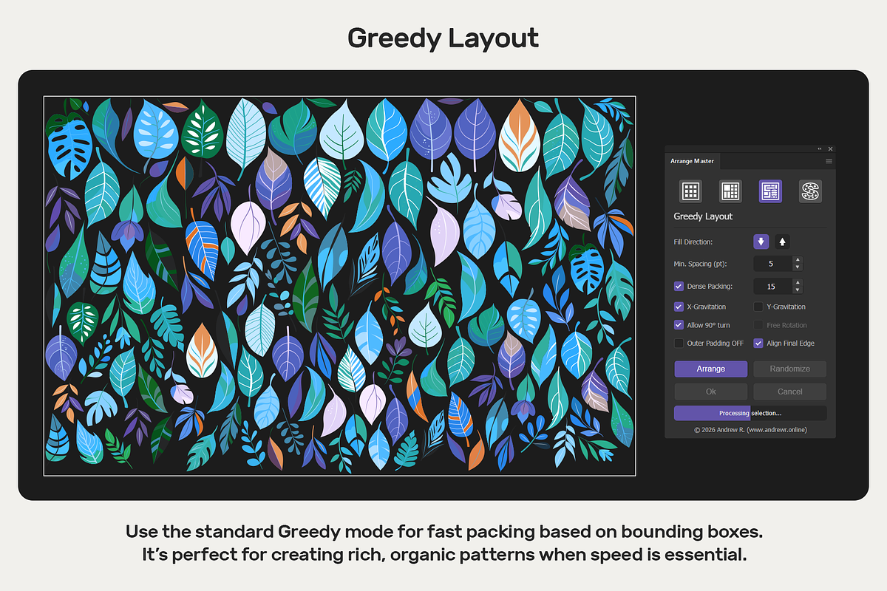Select the organic shape packing layout icon
887x591 pixels.
(810, 191)
